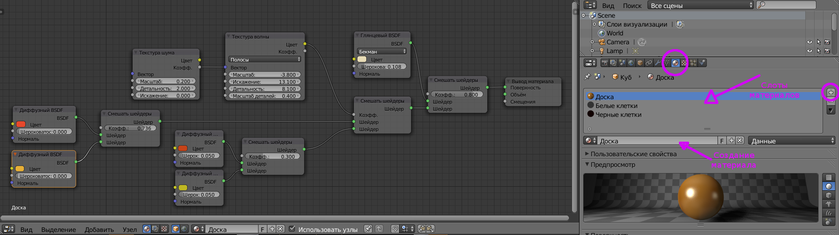Add a new material slot with plus button
Screen dimensions: 839x235
click(x=831, y=92)
